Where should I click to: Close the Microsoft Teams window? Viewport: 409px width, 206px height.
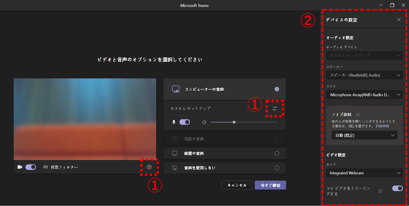403,5
